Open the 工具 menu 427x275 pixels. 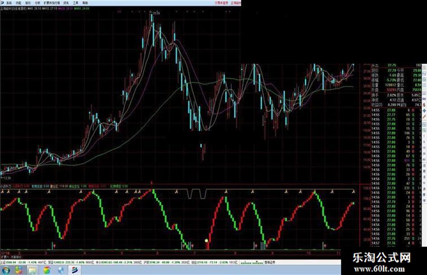pos(76,3)
